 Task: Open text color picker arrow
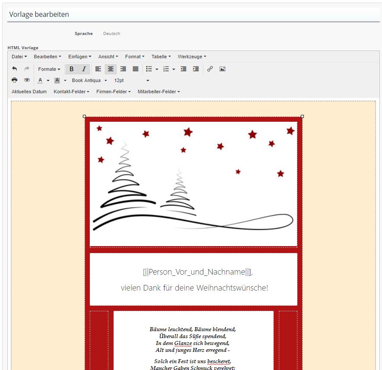pyautogui.click(x=48, y=80)
